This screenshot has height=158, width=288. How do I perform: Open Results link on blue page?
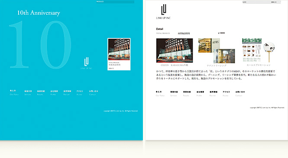[41, 93]
